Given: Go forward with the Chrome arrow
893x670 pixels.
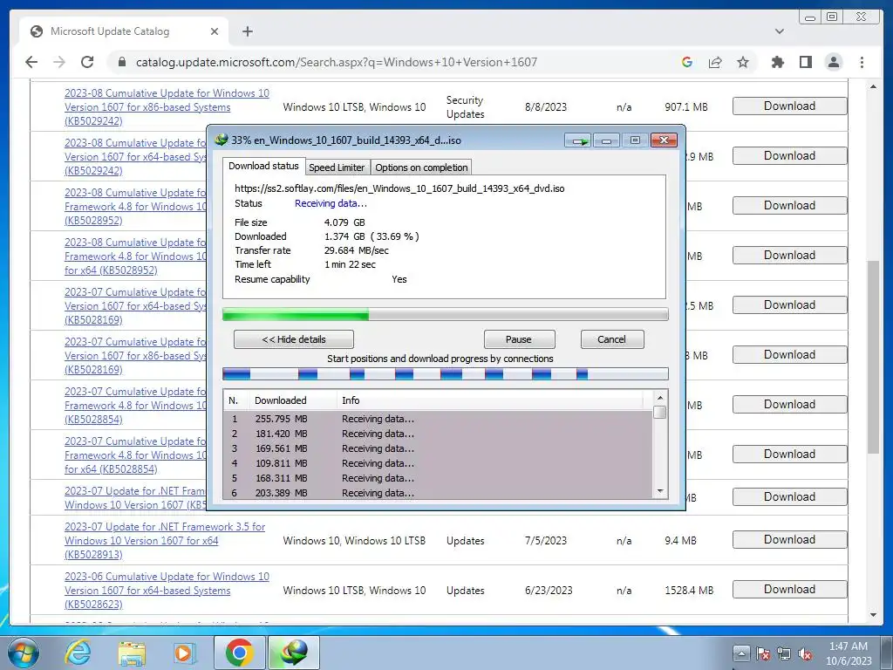Looking at the screenshot, I should click(59, 62).
